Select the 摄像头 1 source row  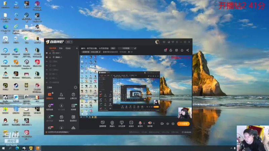(x=62, y=57)
